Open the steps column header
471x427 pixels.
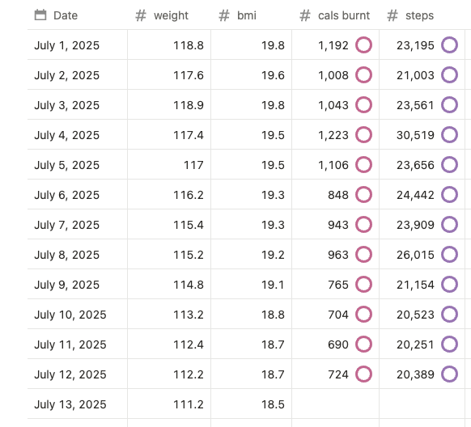tap(422, 15)
